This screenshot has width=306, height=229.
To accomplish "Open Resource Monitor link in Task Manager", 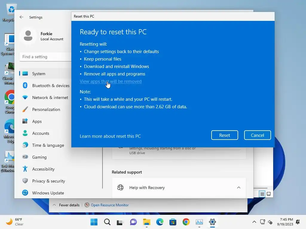I will (110, 205).
